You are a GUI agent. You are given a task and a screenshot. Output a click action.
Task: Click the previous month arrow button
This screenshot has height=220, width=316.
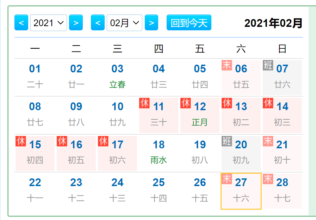click(98, 22)
